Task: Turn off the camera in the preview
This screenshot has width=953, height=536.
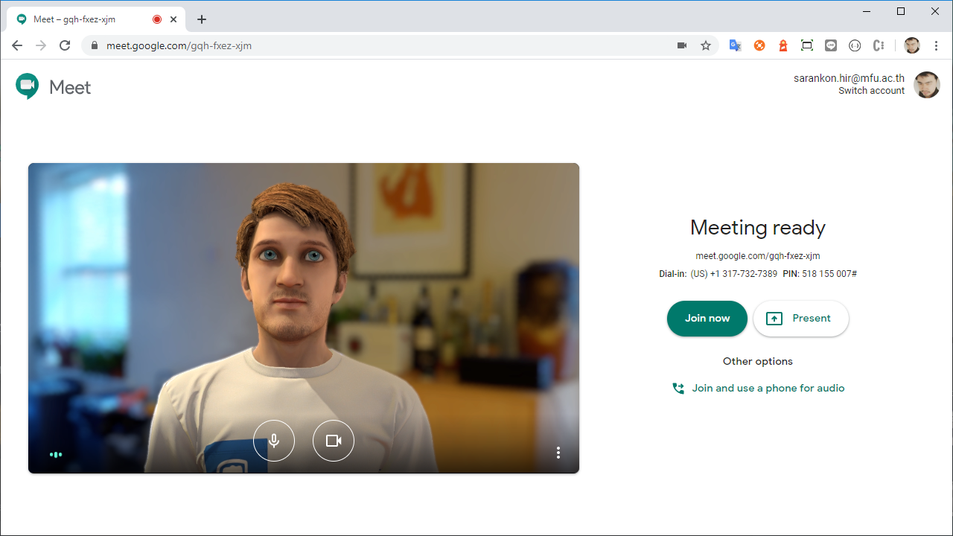Action: point(334,441)
